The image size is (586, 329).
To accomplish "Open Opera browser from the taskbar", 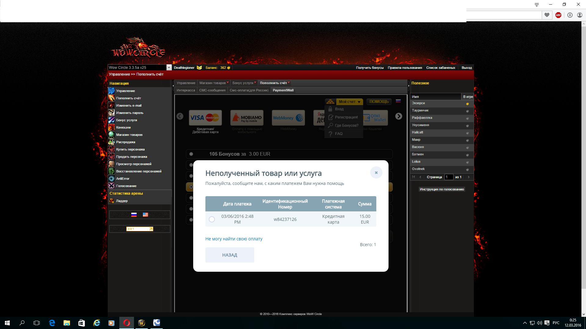I will click(x=127, y=323).
